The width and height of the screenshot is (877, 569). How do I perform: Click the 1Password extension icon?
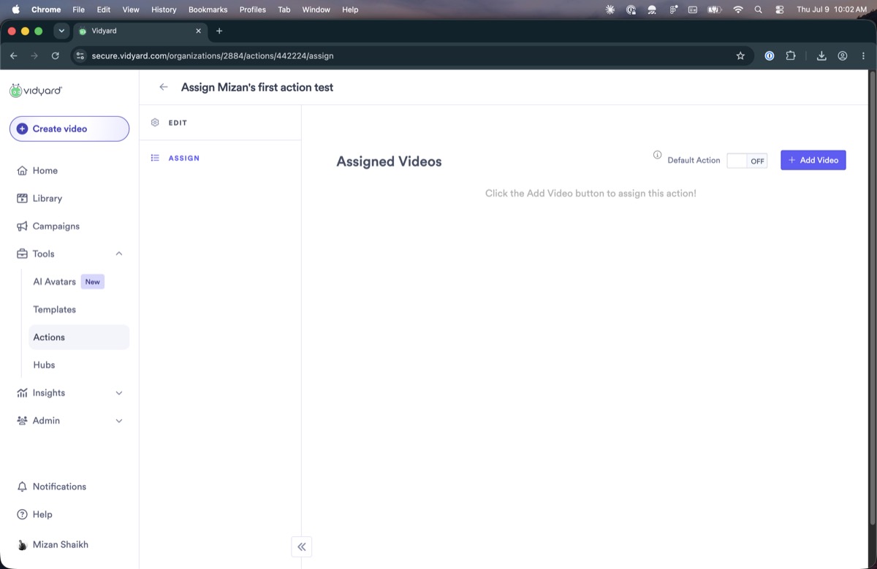(x=770, y=56)
